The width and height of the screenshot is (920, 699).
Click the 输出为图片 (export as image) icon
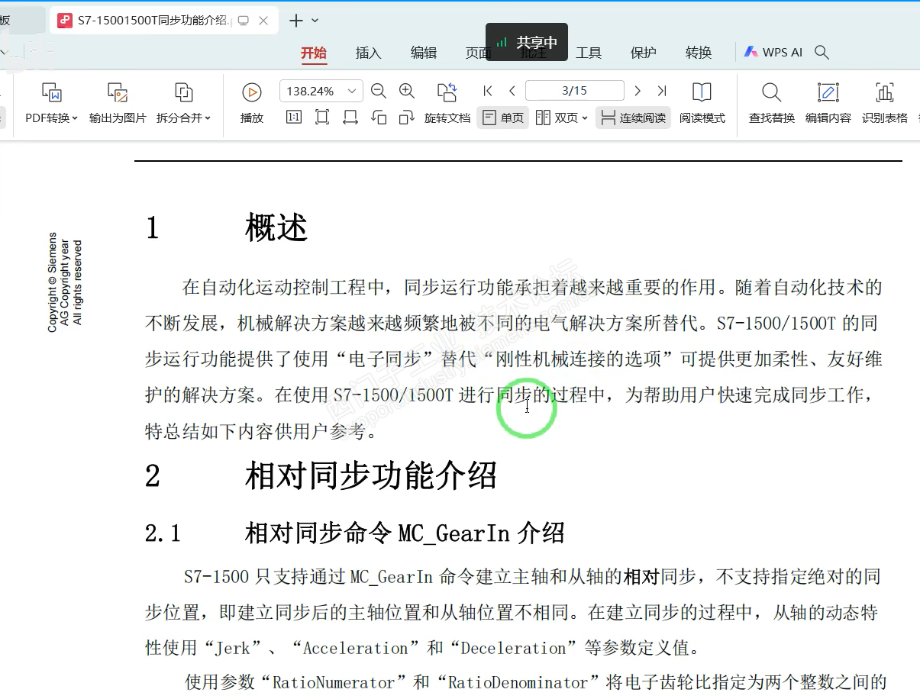click(x=118, y=93)
